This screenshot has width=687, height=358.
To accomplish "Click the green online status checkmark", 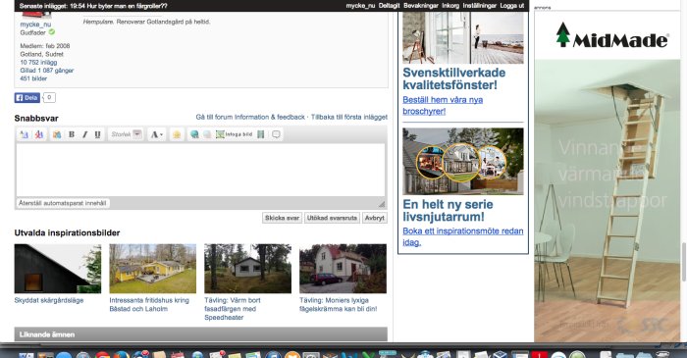I will tap(52, 32).
